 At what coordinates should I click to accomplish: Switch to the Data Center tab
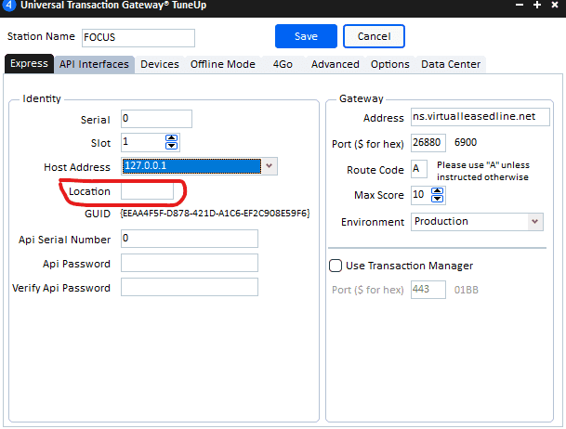(451, 64)
